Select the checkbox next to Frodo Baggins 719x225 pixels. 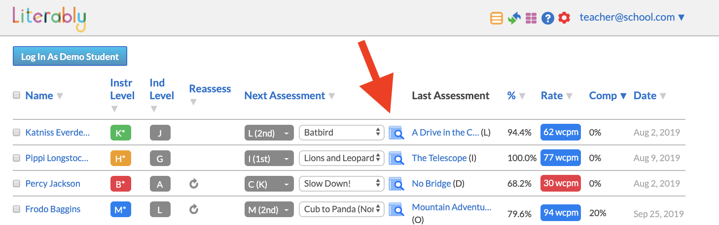click(x=17, y=209)
